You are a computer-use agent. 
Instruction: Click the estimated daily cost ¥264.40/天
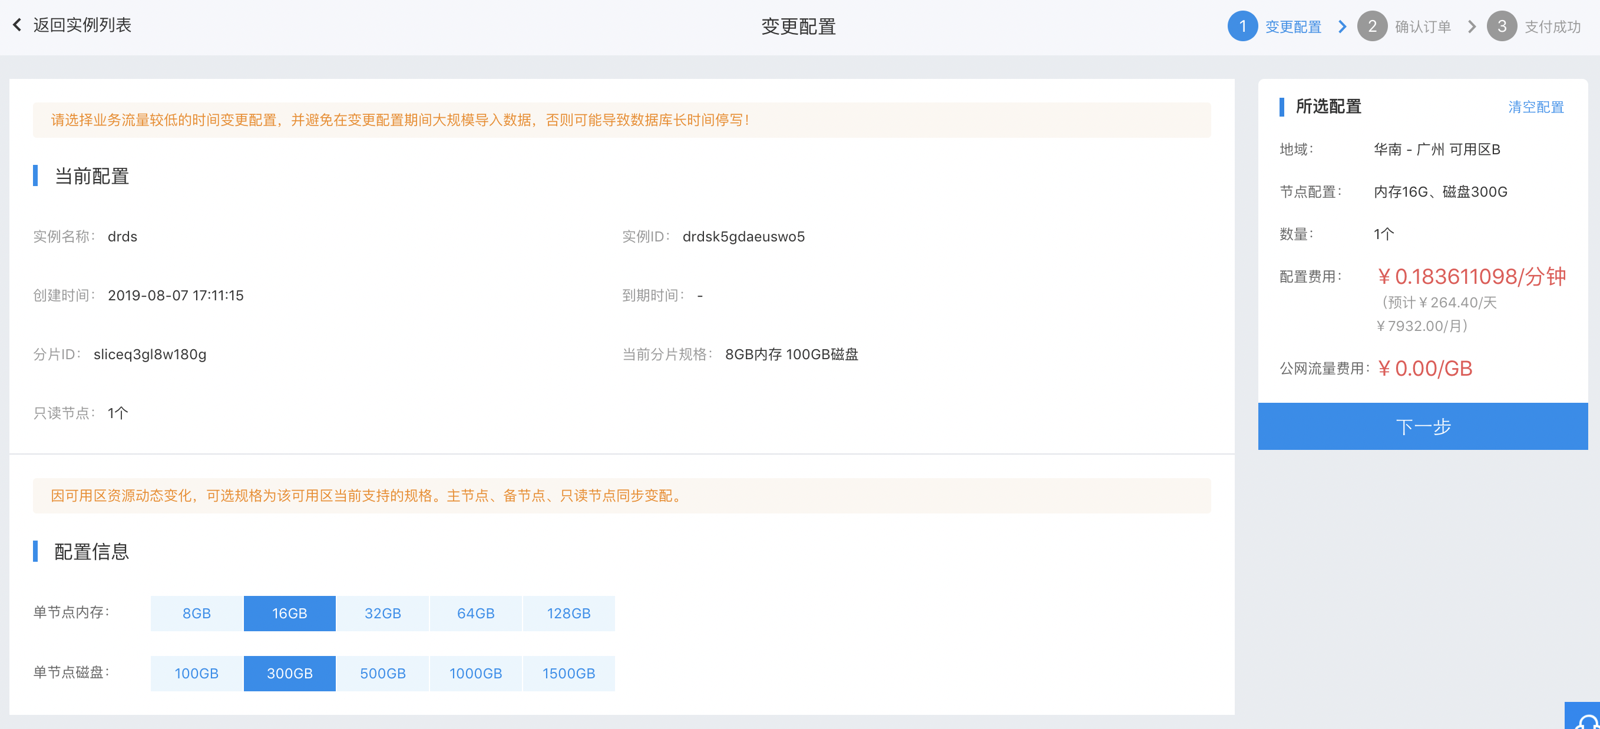[1457, 303]
